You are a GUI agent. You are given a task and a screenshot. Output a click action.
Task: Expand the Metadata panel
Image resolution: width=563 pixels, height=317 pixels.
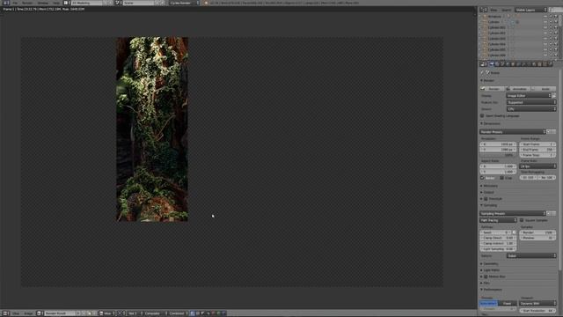click(490, 186)
